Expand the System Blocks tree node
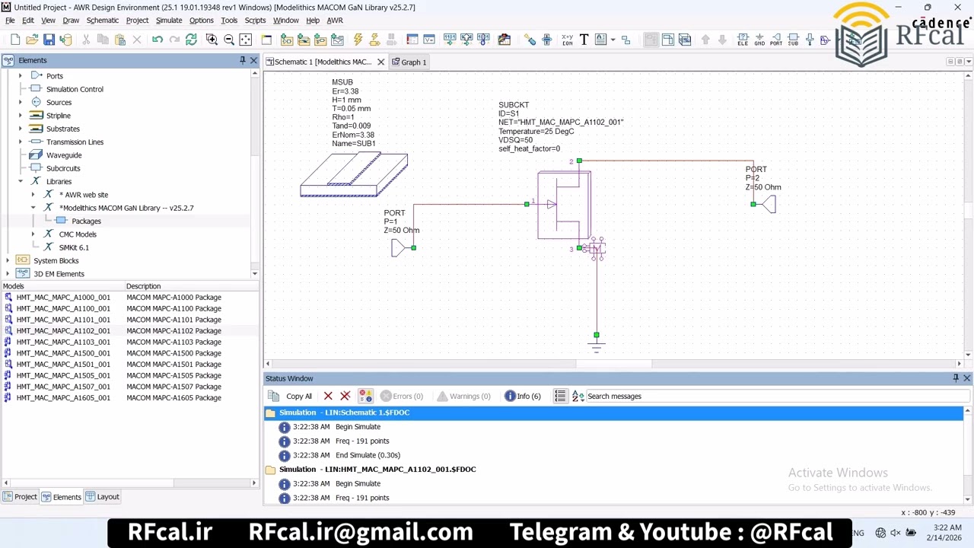The width and height of the screenshot is (974, 548). click(x=8, y=260)
